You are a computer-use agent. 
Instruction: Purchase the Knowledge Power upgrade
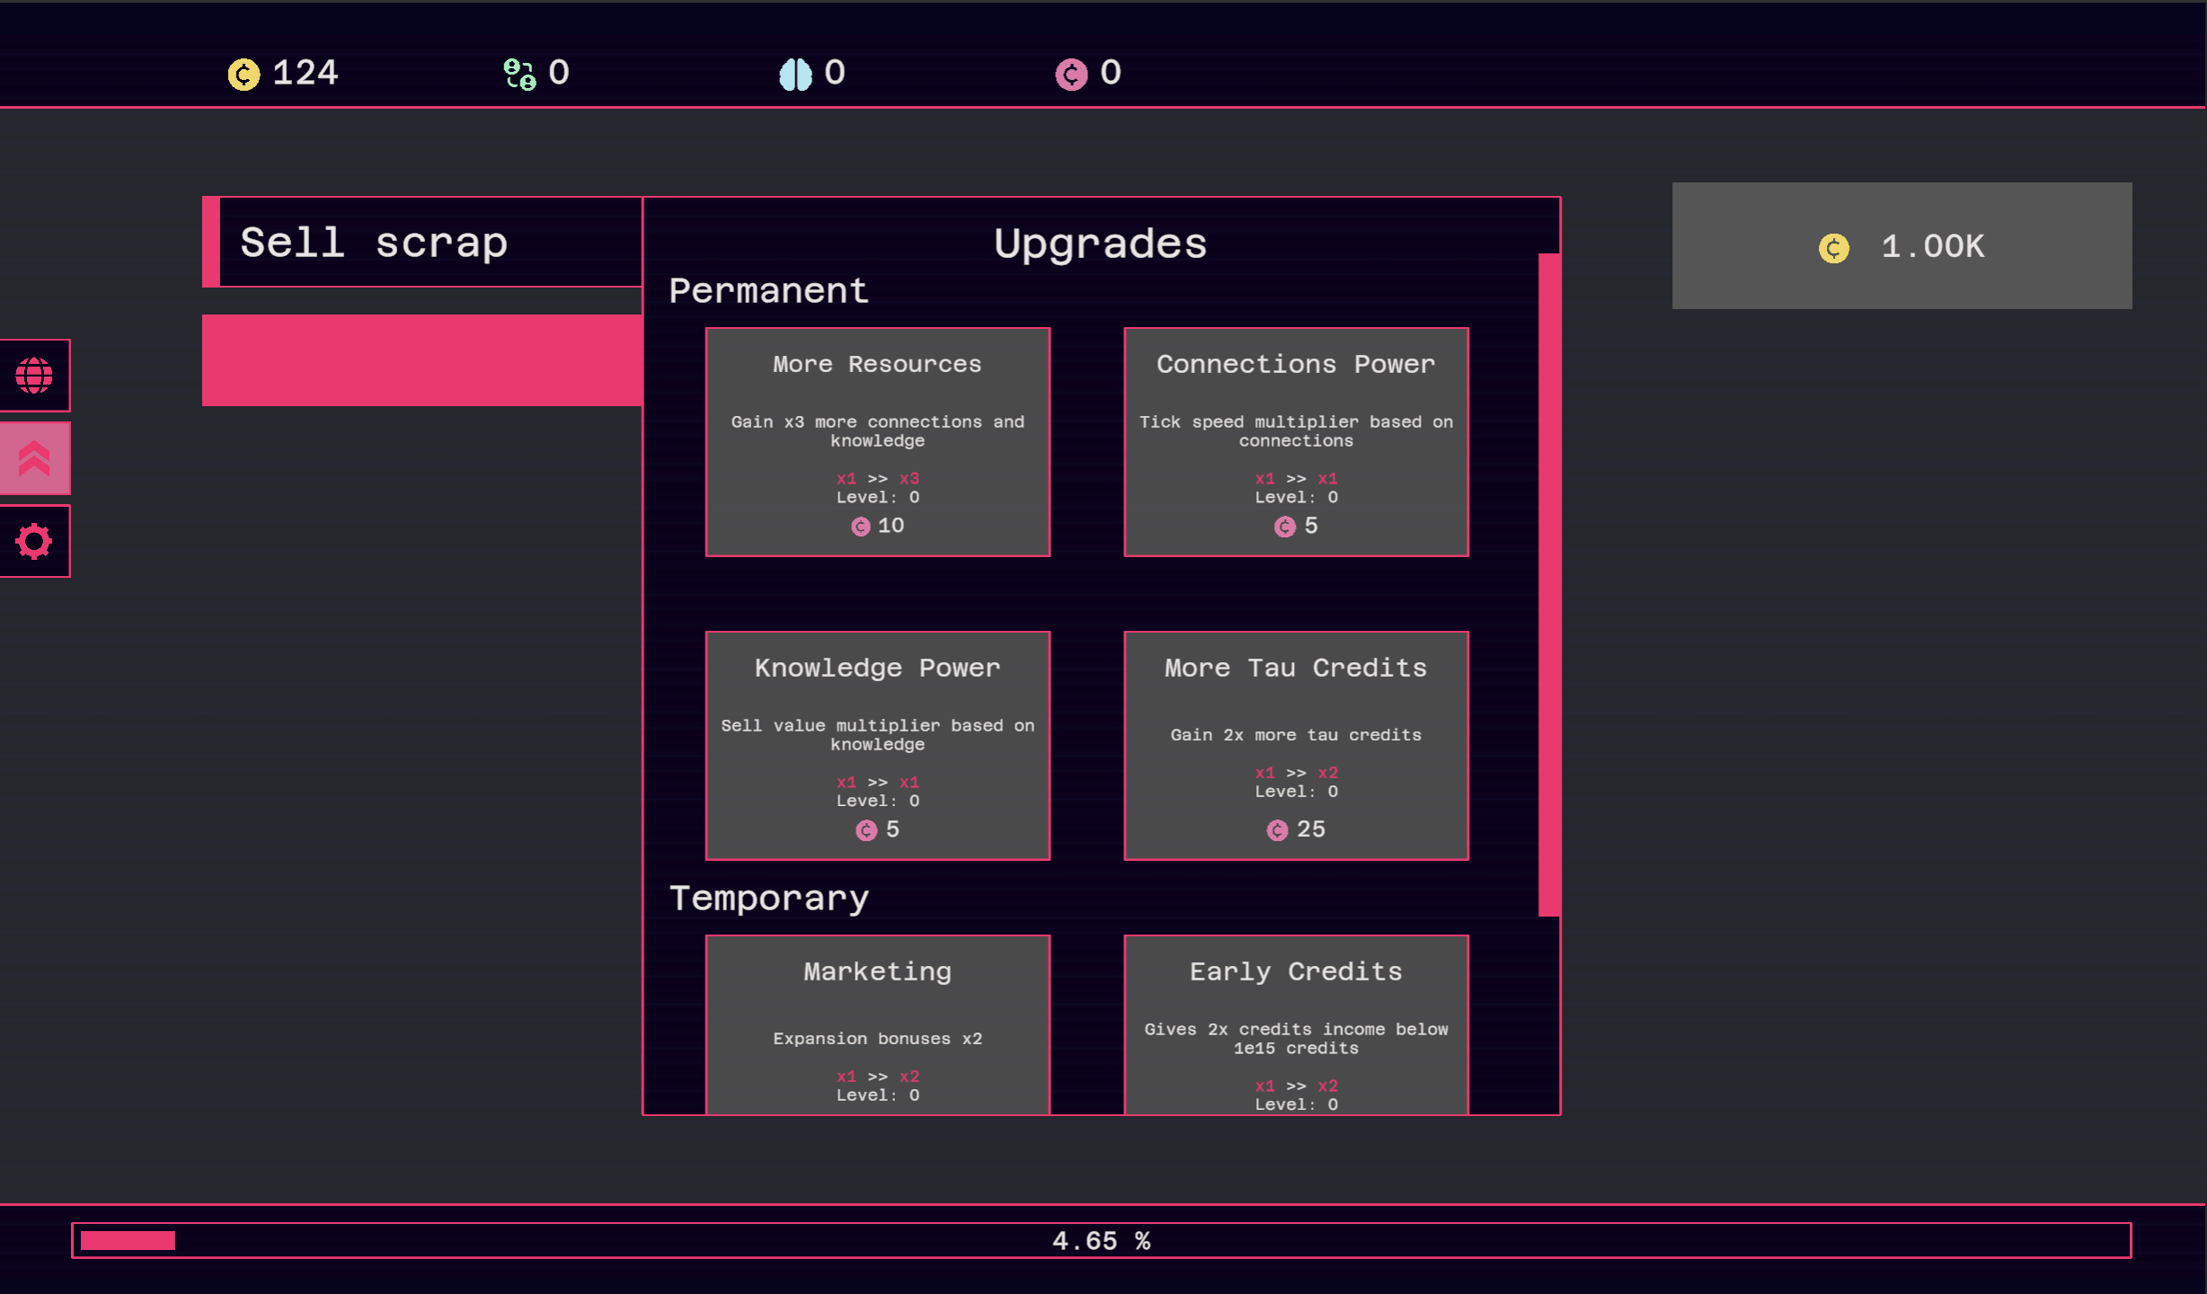[x=878, y=746]
